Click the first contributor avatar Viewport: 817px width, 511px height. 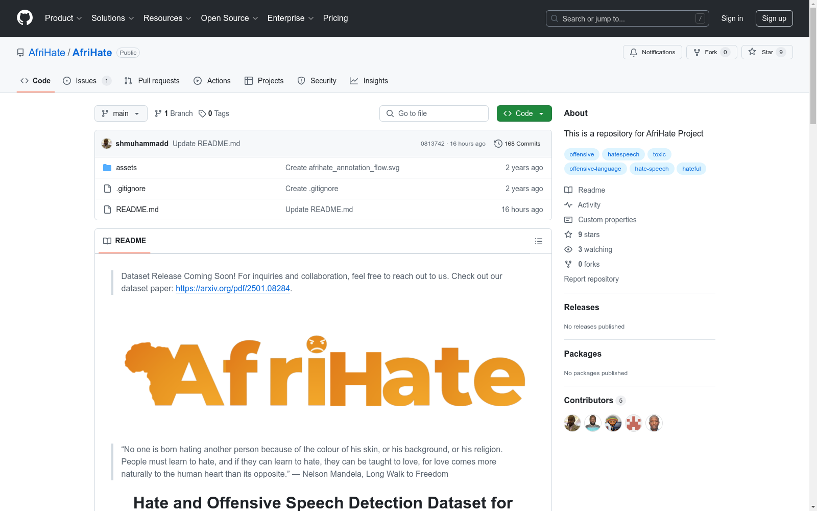(x=572, y=423)
